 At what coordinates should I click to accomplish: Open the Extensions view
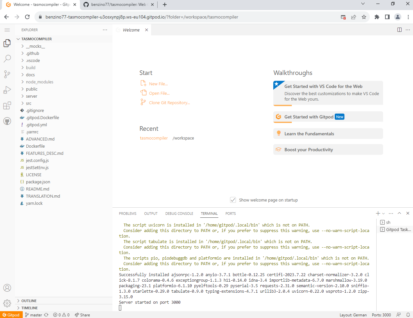click(7, 105)
